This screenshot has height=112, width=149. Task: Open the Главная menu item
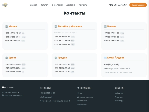coord(33,5)
